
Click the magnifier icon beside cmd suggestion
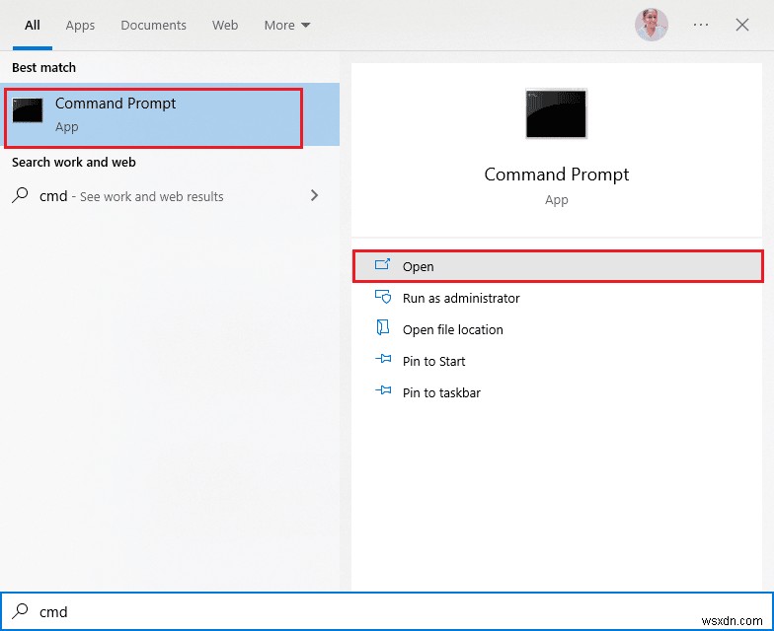pyautogui.click(x=20, y=195)
